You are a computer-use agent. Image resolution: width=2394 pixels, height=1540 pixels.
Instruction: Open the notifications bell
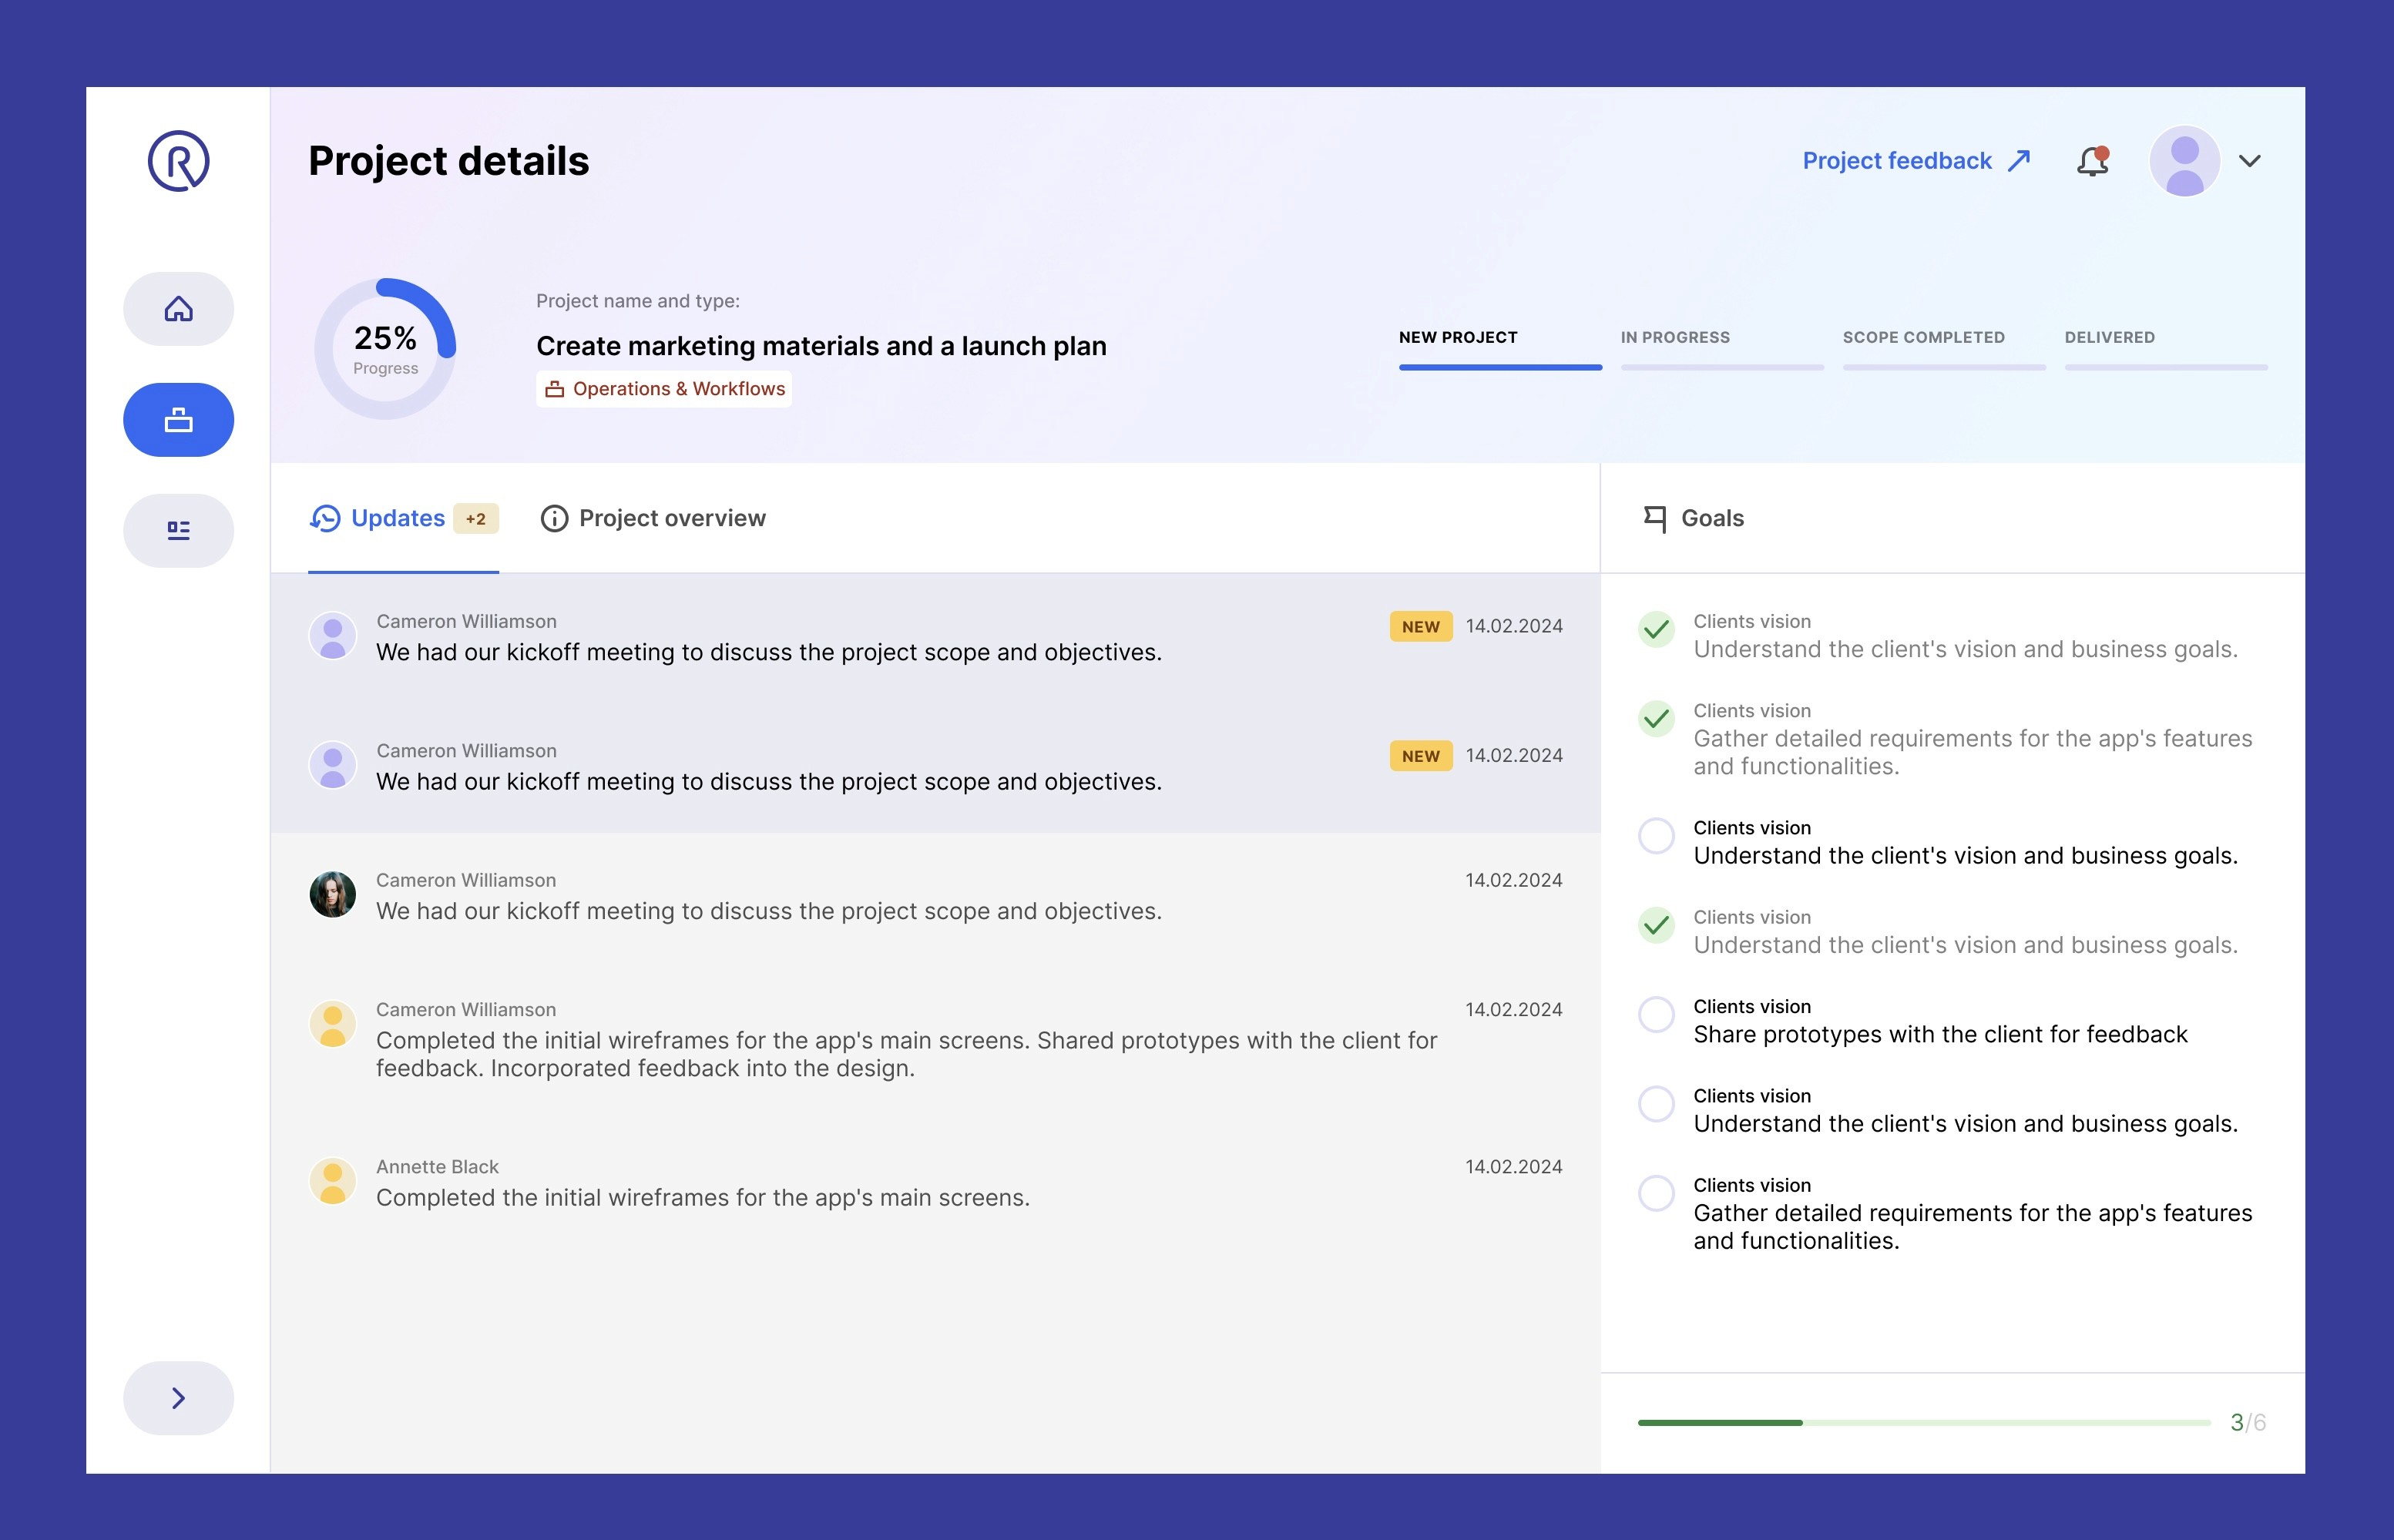tap(2092, 161)
